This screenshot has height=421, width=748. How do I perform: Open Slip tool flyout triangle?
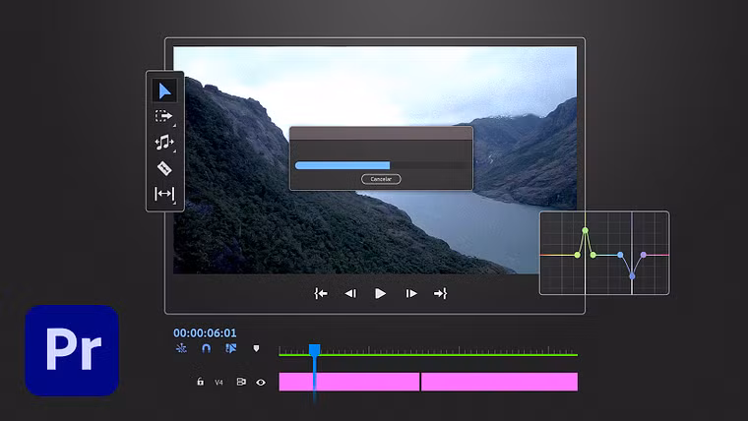coord(174,203)
